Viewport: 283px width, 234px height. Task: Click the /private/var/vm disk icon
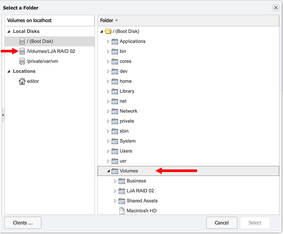coord(22,61)
